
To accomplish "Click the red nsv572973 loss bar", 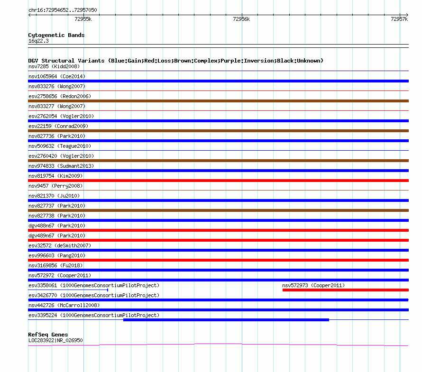I will 346,290.
